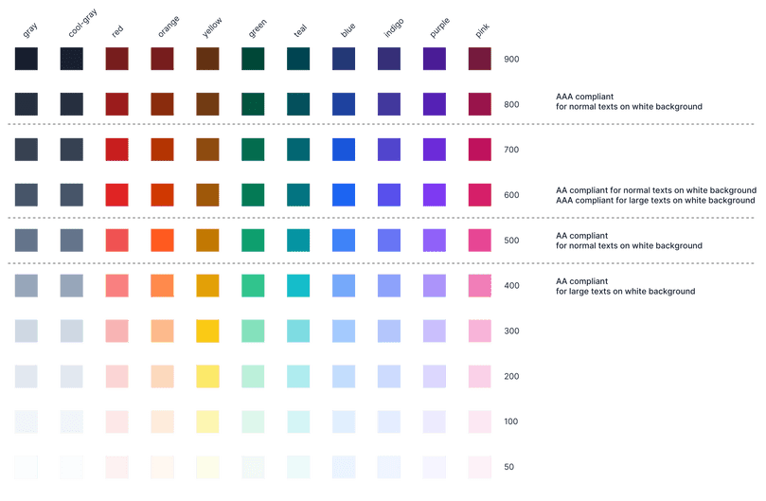
Task: Select the blue 400 swatch
Action: (344, 286)
